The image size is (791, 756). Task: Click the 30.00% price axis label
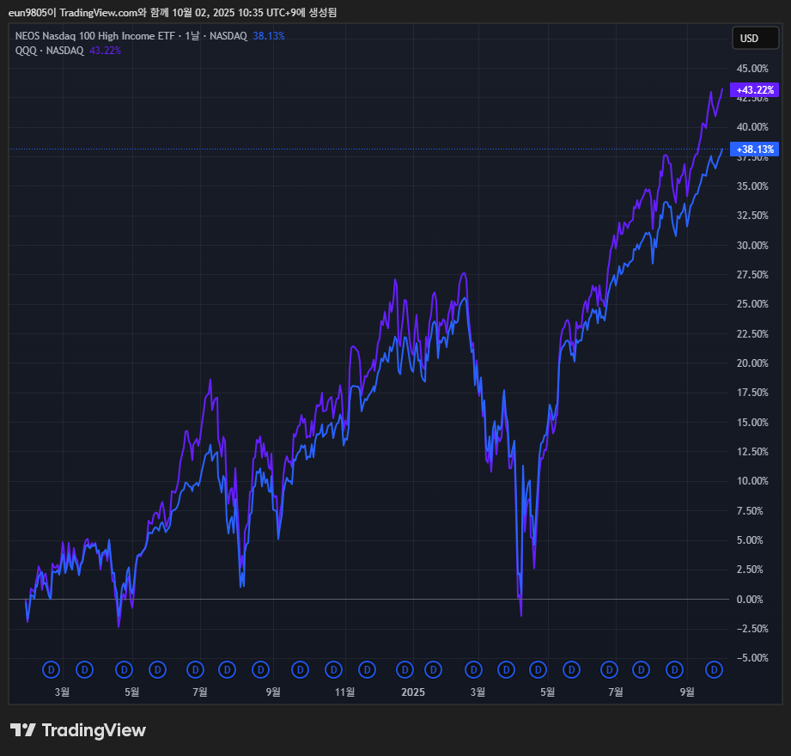click(x=752, y=246)
